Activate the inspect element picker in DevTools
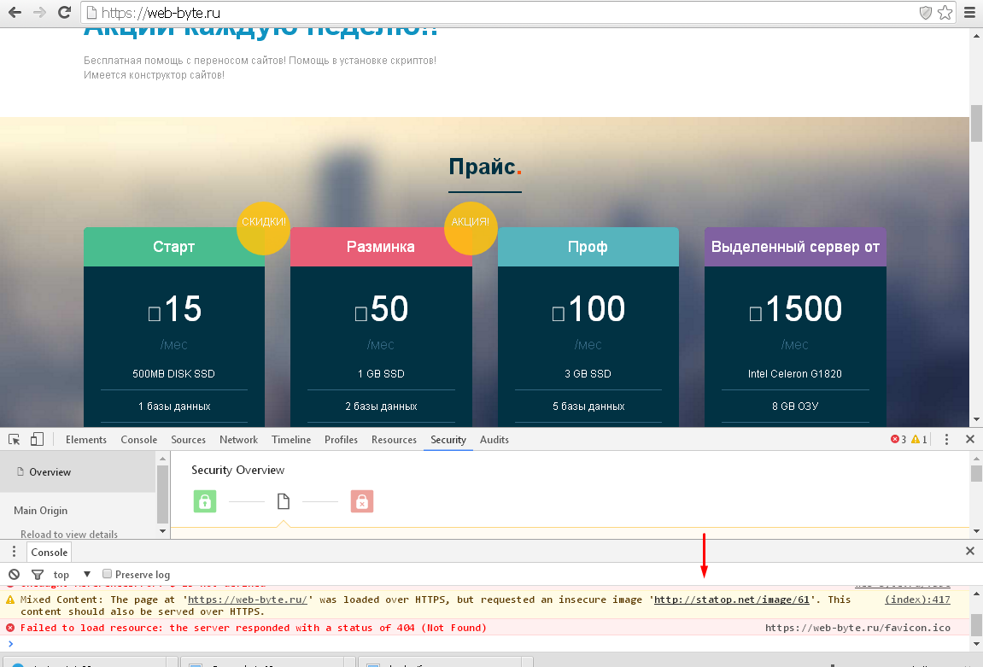The width and height of the screenshot is (983, 667). pos(15,440)
